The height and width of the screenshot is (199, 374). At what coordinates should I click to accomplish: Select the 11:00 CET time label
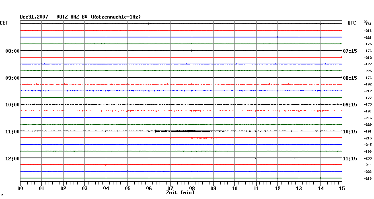[x=12, y=132]
